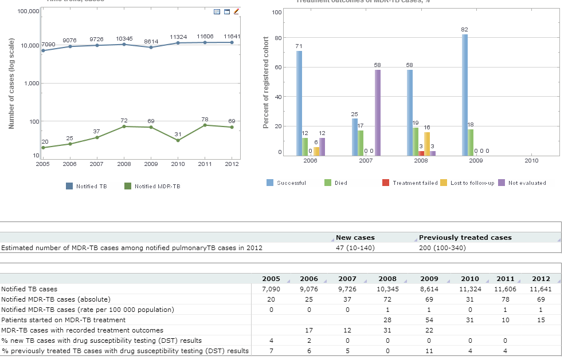The image size is (568, 364).
Task: Click the 200 (100-340) estimate cell
Action: click(x=442, y=248)
